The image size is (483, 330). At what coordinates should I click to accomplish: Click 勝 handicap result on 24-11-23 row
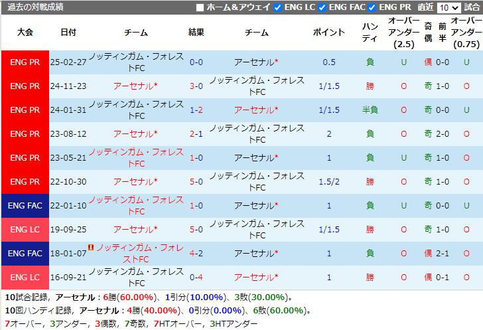(x=370, y=86)
